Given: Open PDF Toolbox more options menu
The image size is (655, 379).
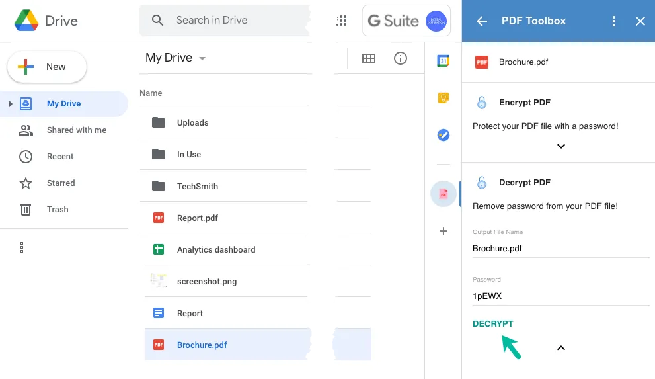Looking at the screenshot, I should 613,21.
